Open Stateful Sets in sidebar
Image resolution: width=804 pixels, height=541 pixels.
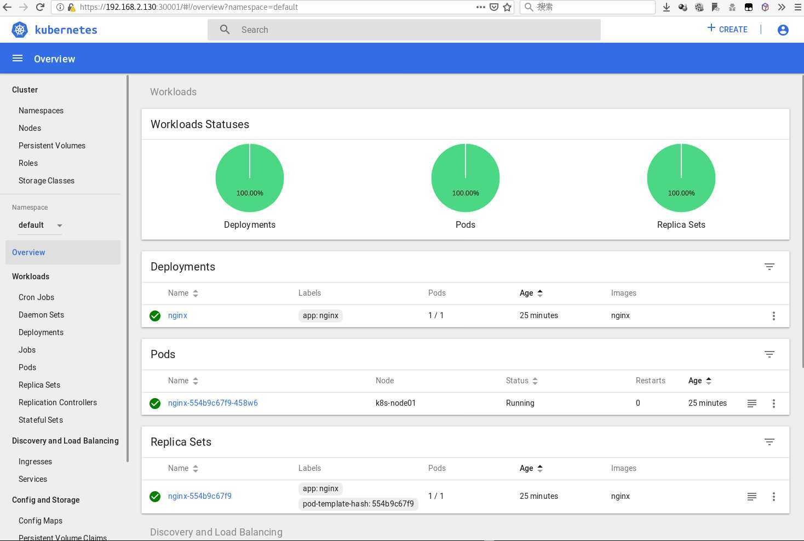click(x=41, y=420)
